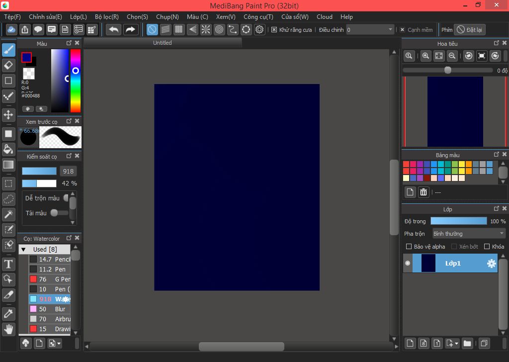Enable Bảo vệ alpha checkbox
The width and height of the screenshot is (509, 362).
[409, 247]
